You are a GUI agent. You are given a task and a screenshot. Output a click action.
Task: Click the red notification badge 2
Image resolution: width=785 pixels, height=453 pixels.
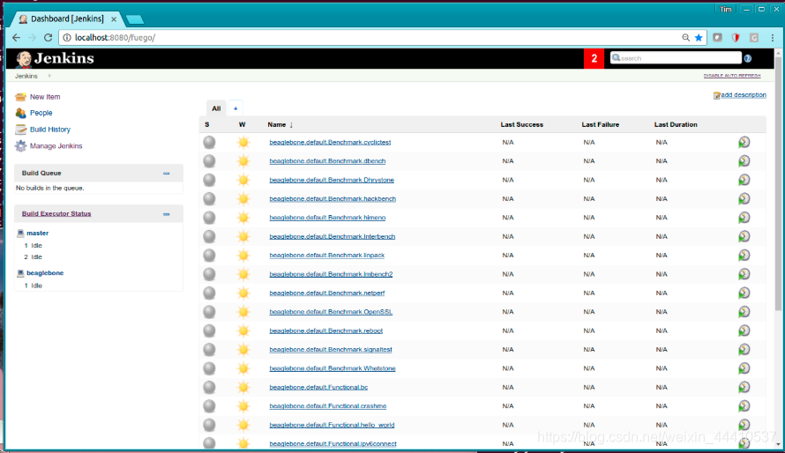pyautogui.click(x=594, y=58)
